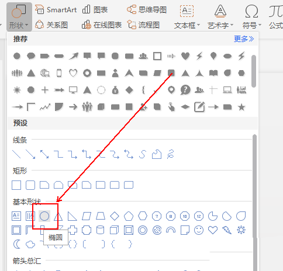
Task: Select the scribble tool in 线条
Action: coord(171,154)
